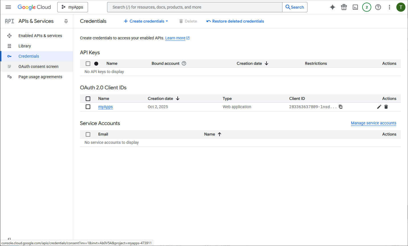This screenshot has height=246, width=408.
Task: Open the main navigation hamburger menu
Action: pyautogui.click(x=8, y=7)
